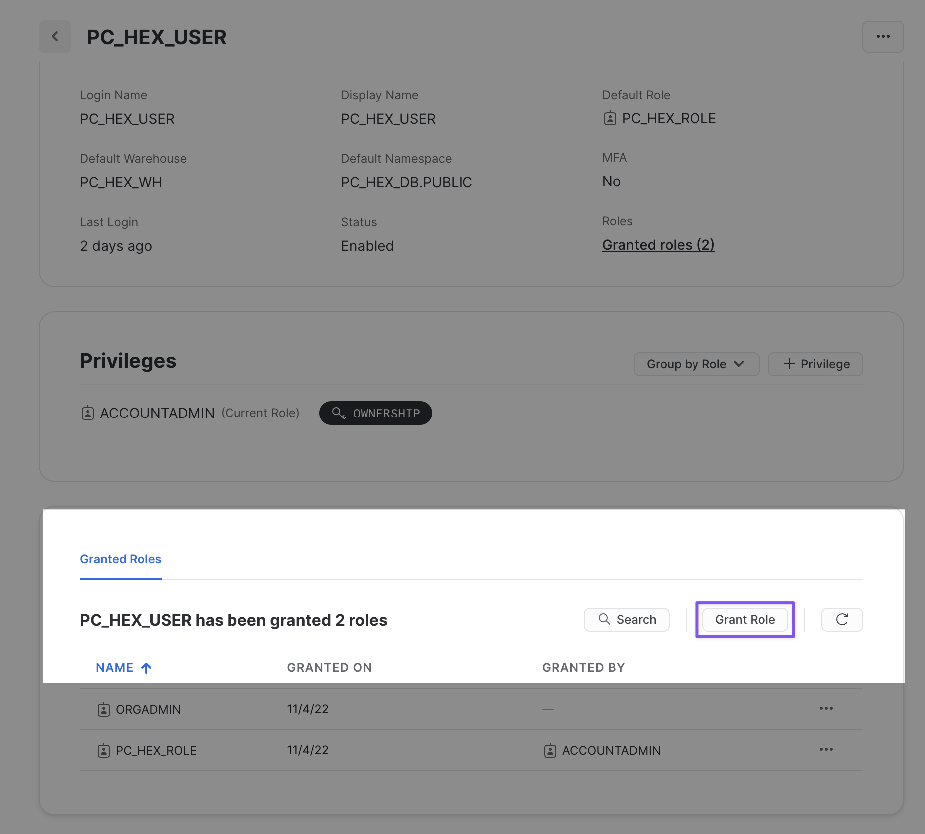Select the PC_HEX_ROLE row name
The width and height of the screenshot is (925, 834).
click(156, 751)
